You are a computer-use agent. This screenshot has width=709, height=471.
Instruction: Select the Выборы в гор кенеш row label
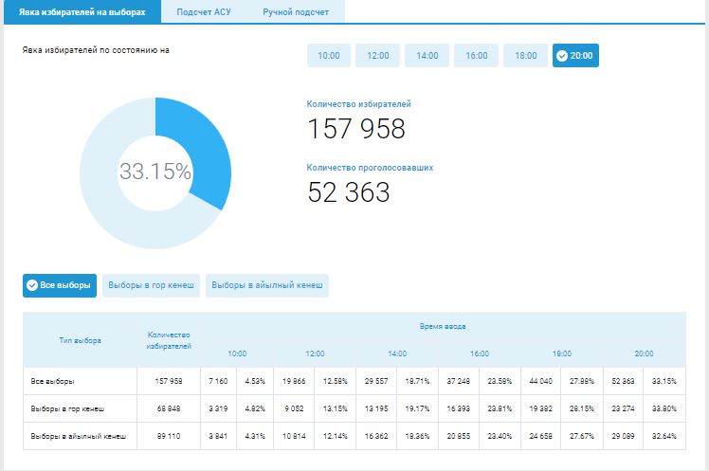(x=67, y=408)
